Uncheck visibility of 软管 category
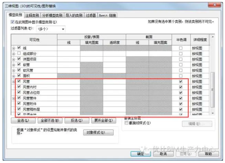Viewport: 225px width, 163px height. (x=19, y=65)
